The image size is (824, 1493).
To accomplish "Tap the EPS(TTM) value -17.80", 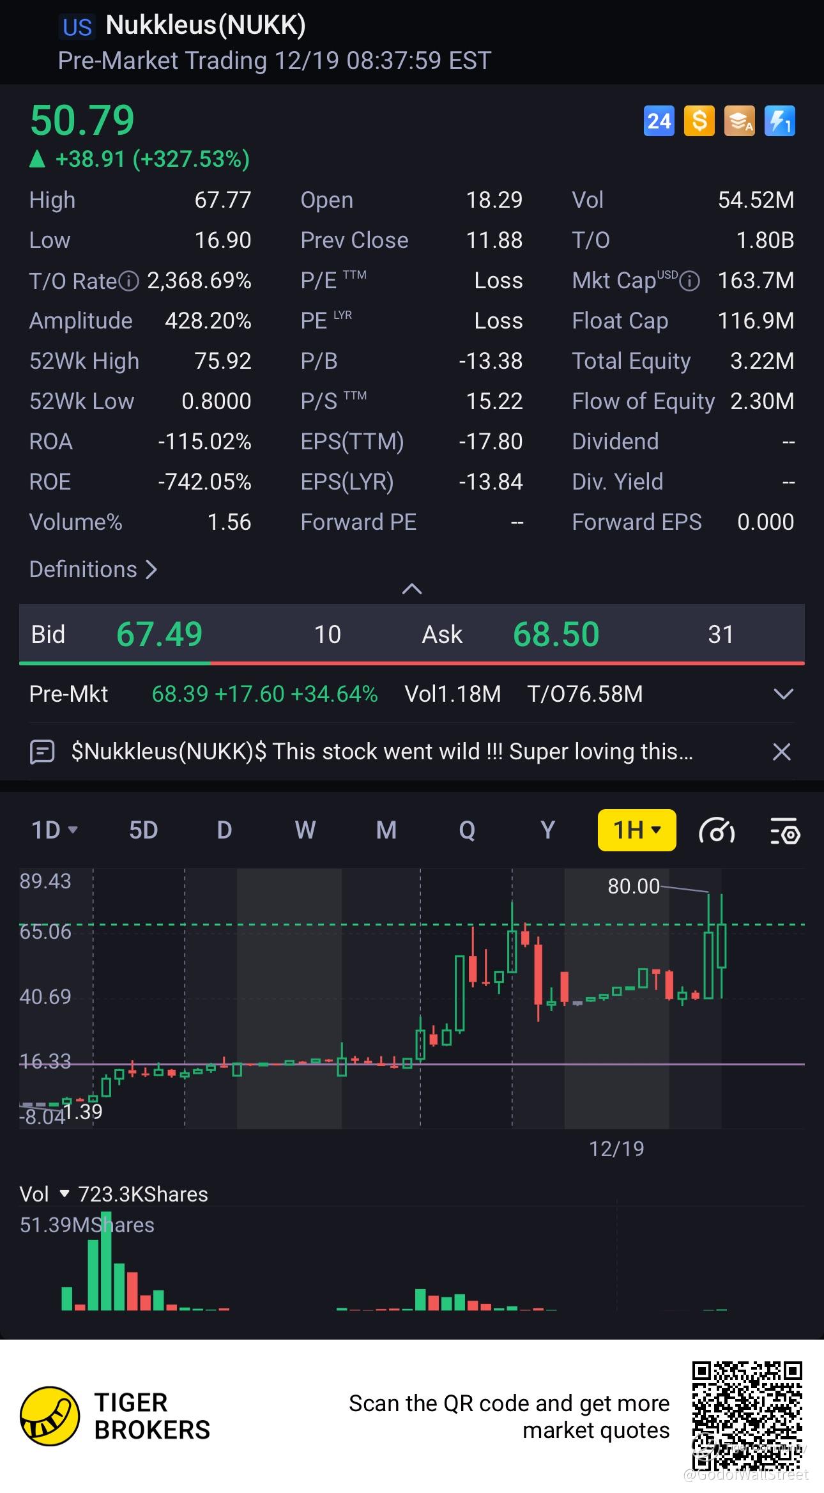I will 491,442.
